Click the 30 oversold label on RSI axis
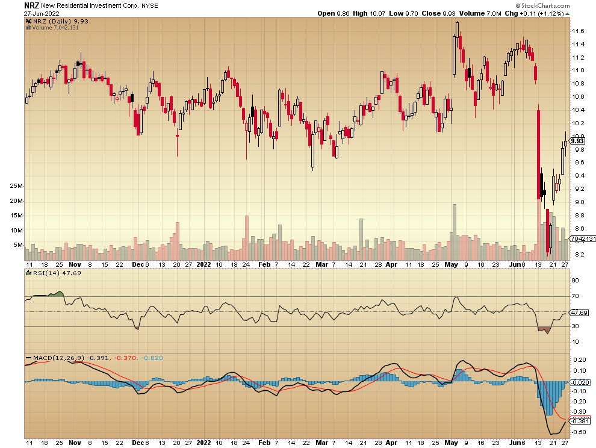Screen dimensions: 596x448 point(575,326)
